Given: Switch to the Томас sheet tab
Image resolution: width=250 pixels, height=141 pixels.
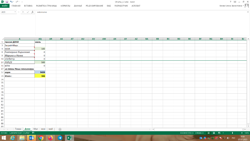Looking at the screenshot, I should point(18,129).
